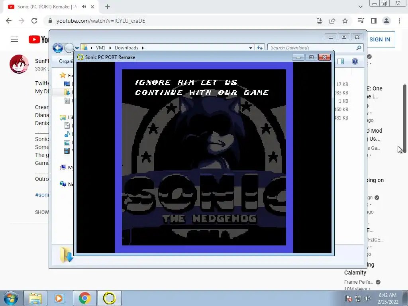The height and width of the screenshot is (306, 408).
Task: Click inside the Sonic game screen
Action: [204, 157]
